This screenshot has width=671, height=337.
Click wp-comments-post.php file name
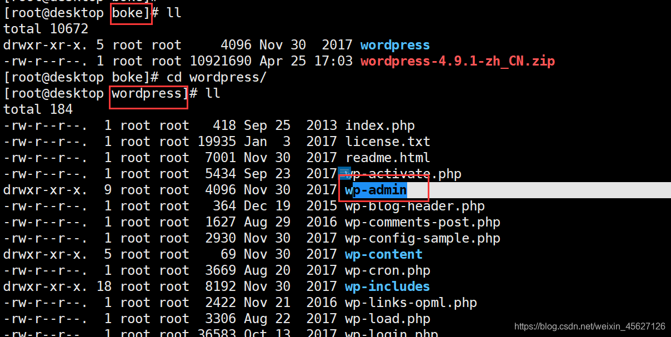coord(423,222)
